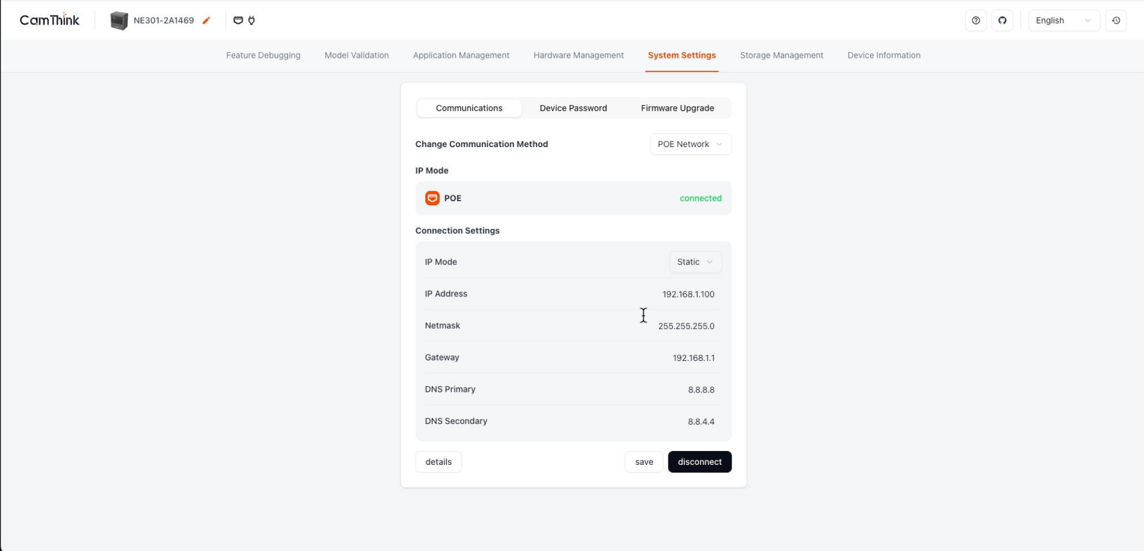Open the GitHub repository icon
The image size is (1144, 551).
point(1002,21)
